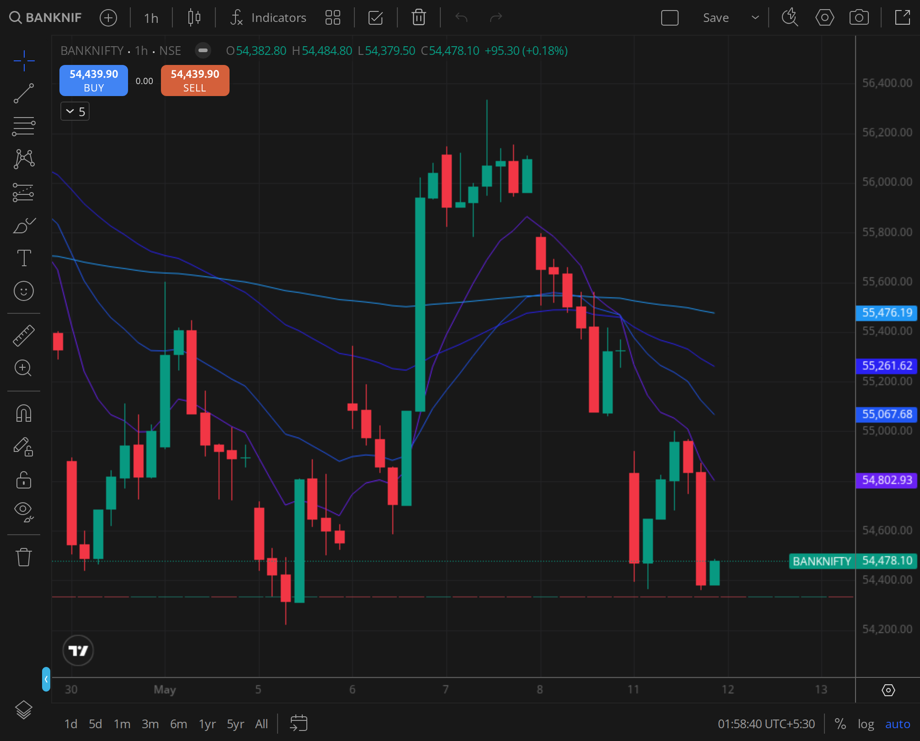
Task: Click the 54,439.90 BUY button
Action: [94, 81]
